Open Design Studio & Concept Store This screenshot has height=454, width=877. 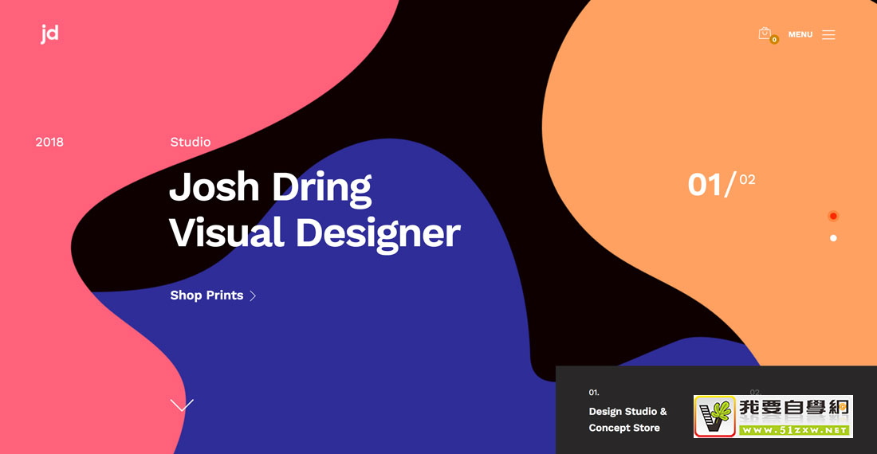click(x=627, y=420)
